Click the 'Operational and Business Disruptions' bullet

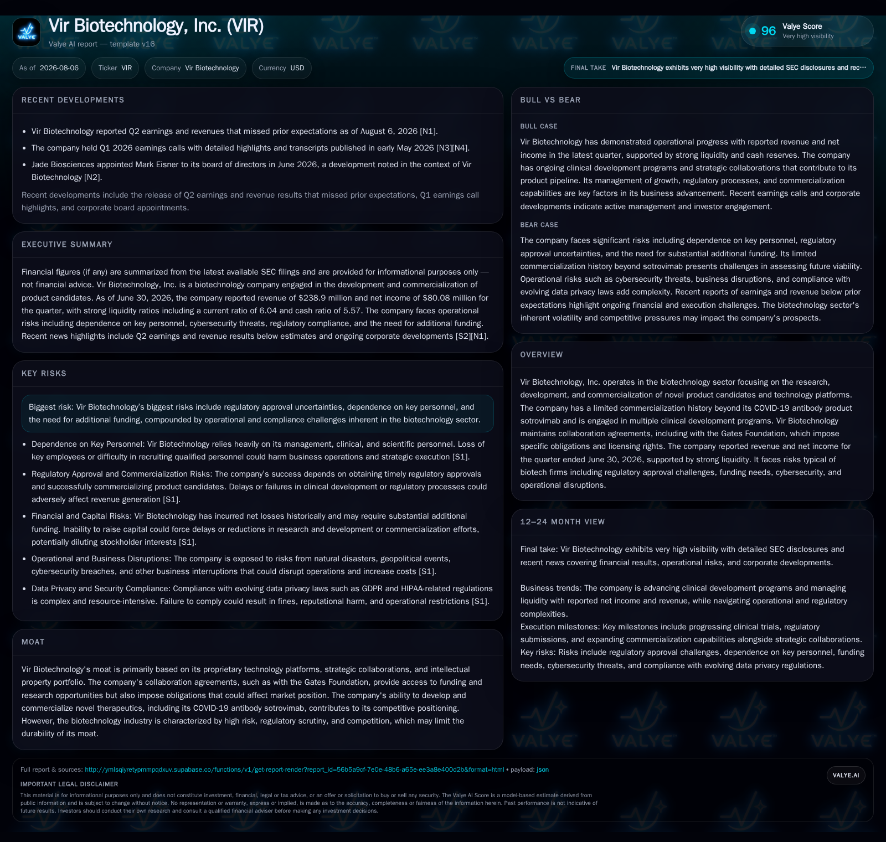tap(241, 565)
